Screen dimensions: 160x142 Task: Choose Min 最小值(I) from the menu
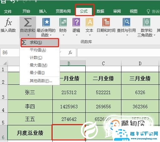pyautogui.click(x=40, y=73)
